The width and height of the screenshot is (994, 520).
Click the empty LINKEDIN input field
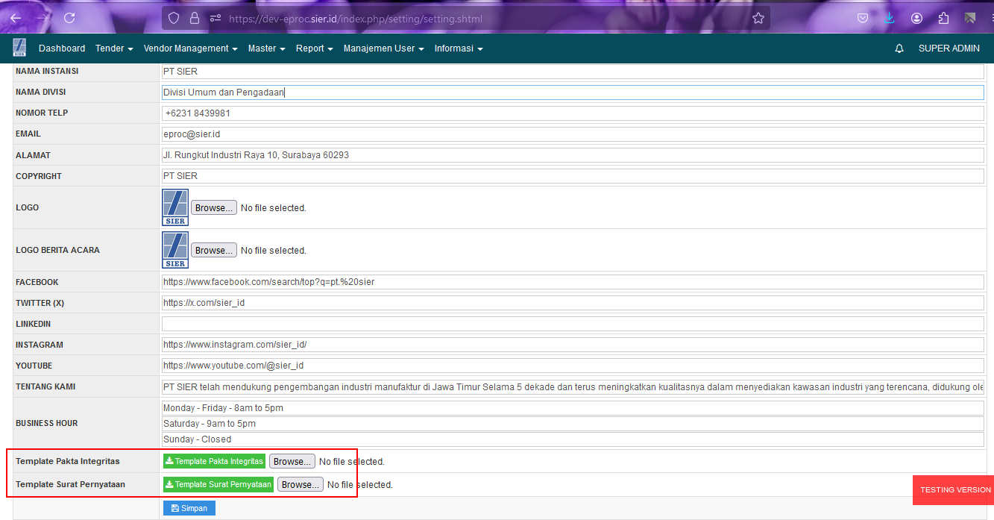pyautogui.click(x=572, y=324)
